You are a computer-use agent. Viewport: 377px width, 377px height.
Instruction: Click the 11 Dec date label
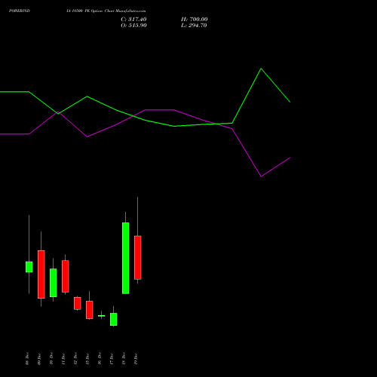[x=63, y=359]
